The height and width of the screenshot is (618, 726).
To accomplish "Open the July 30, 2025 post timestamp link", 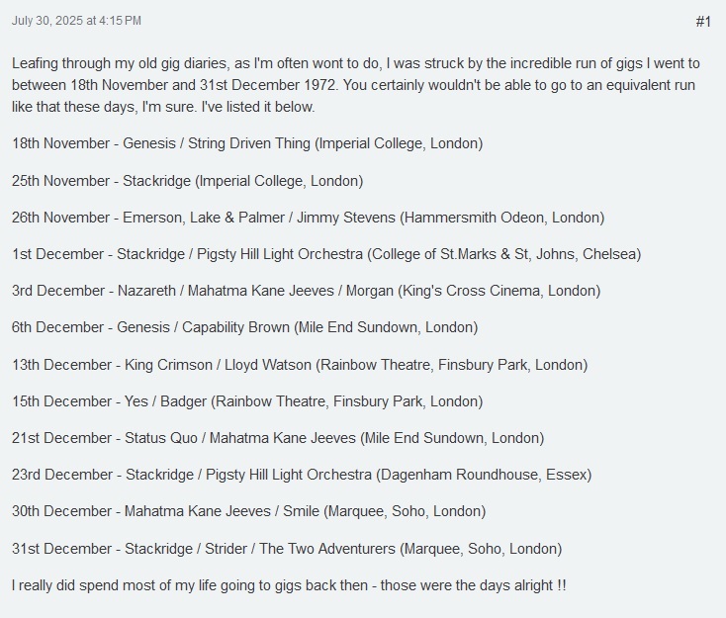I will coord(76,21).
